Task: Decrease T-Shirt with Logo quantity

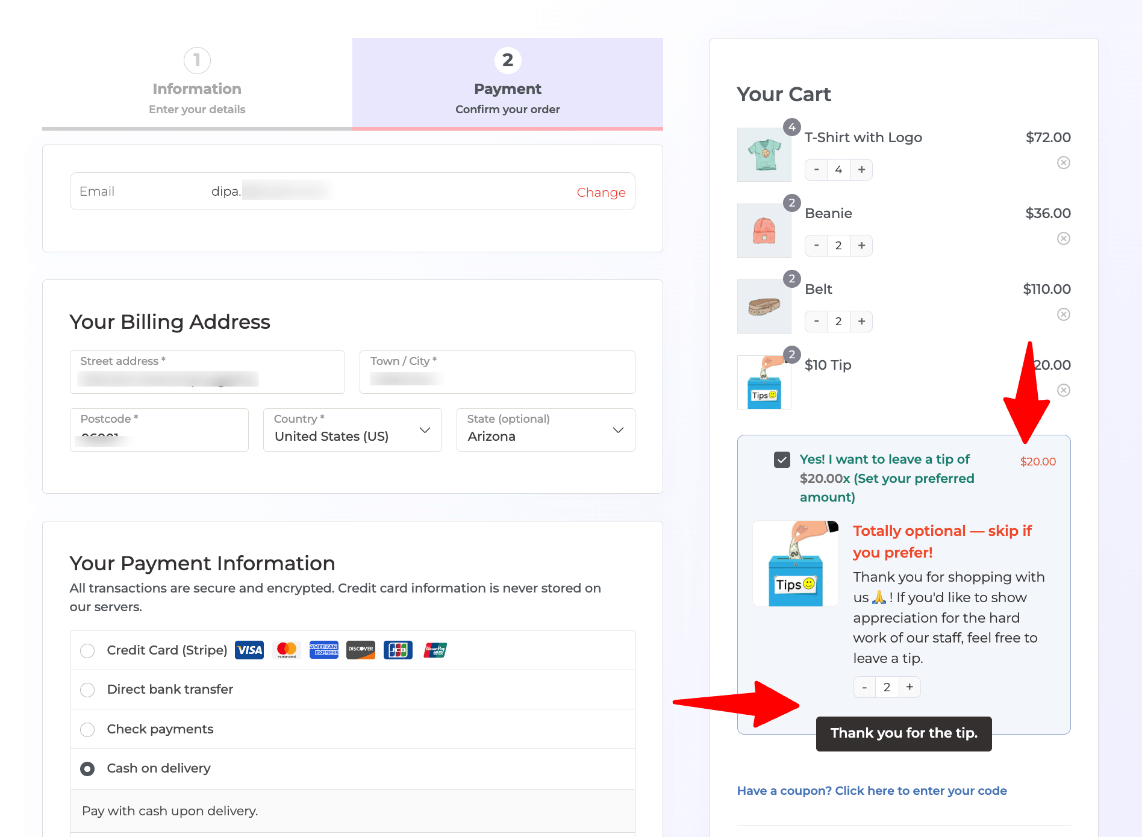Action: (x=816, y=170)
